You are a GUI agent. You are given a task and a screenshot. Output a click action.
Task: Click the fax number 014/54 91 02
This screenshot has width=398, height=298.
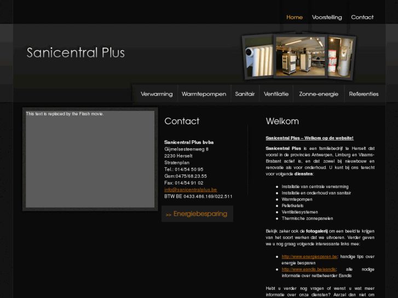189,183
